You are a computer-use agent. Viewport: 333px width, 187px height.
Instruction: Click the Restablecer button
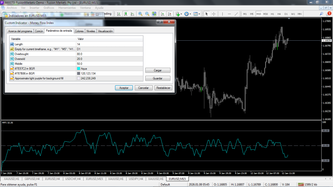pyautogui.click(x=163, y=88)
